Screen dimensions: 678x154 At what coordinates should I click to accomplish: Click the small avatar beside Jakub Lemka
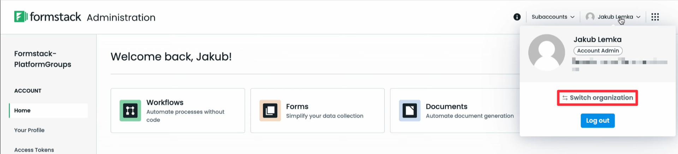[590, 17]
